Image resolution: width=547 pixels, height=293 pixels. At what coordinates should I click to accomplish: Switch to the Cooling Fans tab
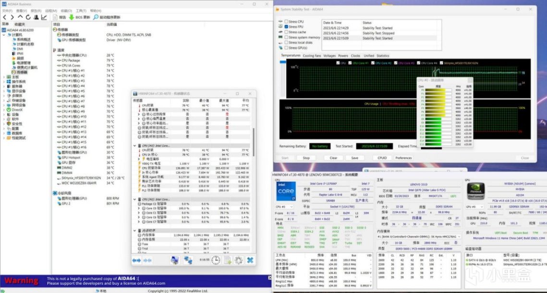tap(312, 56)
